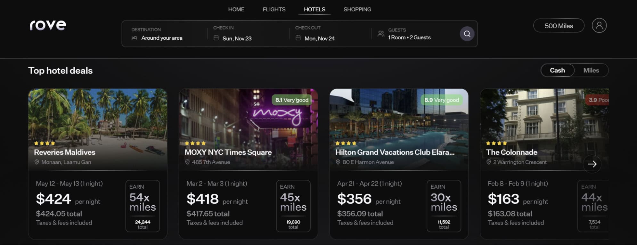Click the guests people icon
The width and height of the screenshot is (637, 245).
[381, 34]
